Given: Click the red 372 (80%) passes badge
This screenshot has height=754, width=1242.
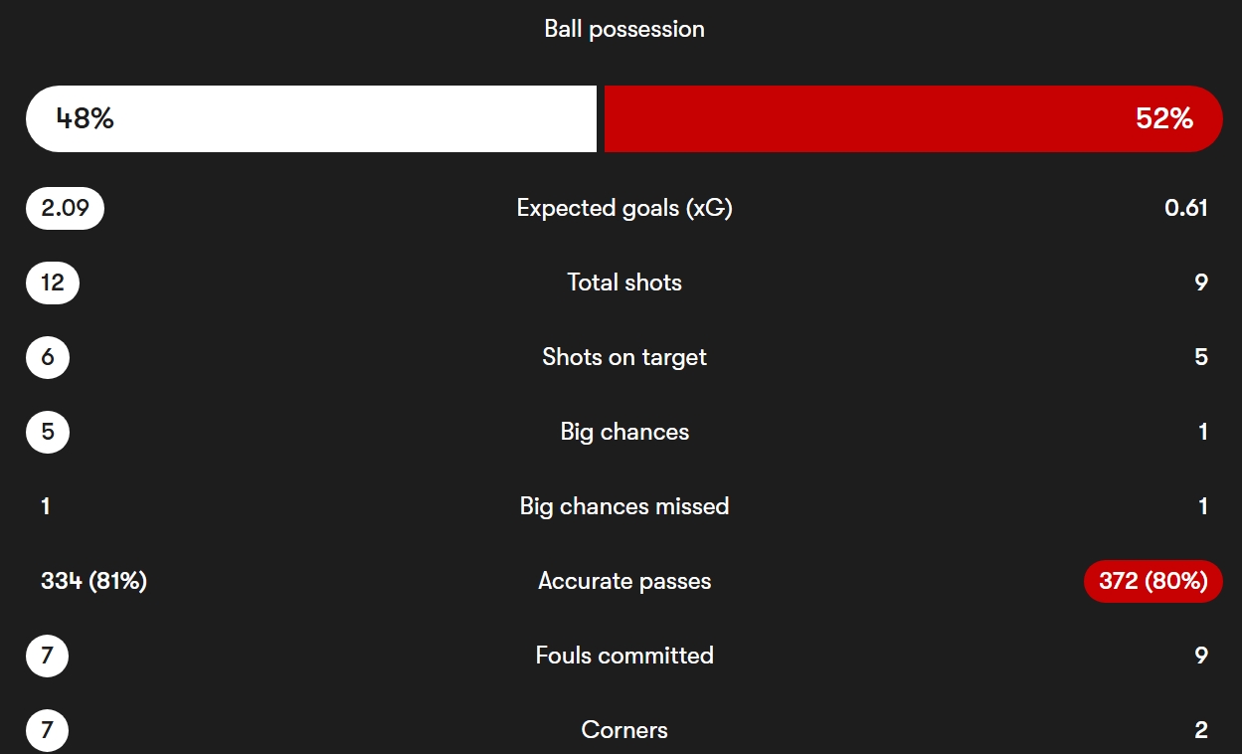Looking at the screenshot, I should pos(1153,581).
